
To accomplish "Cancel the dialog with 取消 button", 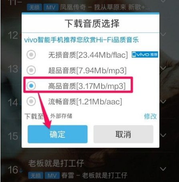I will click(123, 134).
